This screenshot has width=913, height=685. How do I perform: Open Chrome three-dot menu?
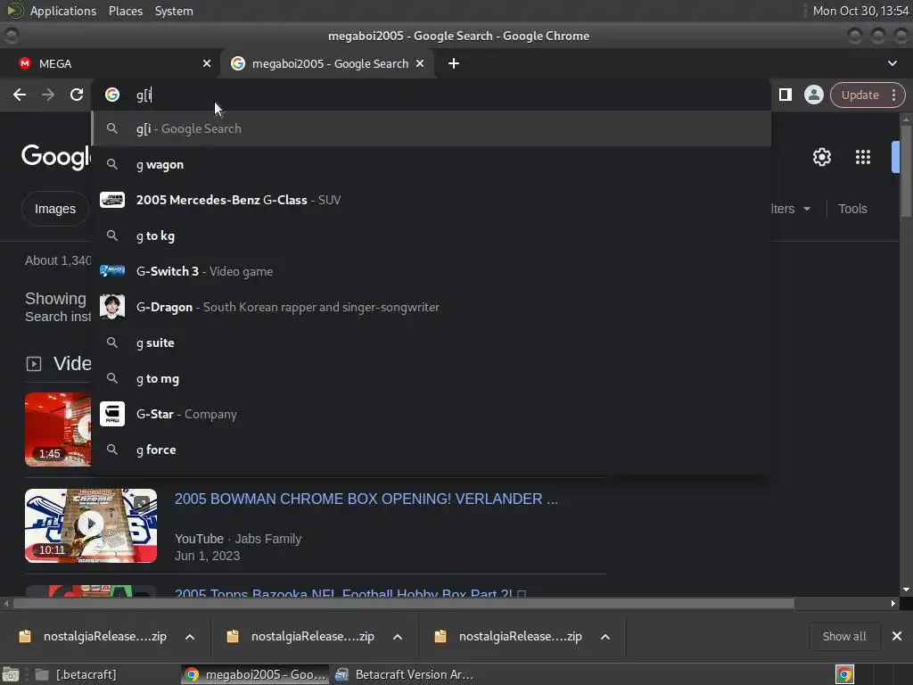pyautogui.click(x=893, y=95)
